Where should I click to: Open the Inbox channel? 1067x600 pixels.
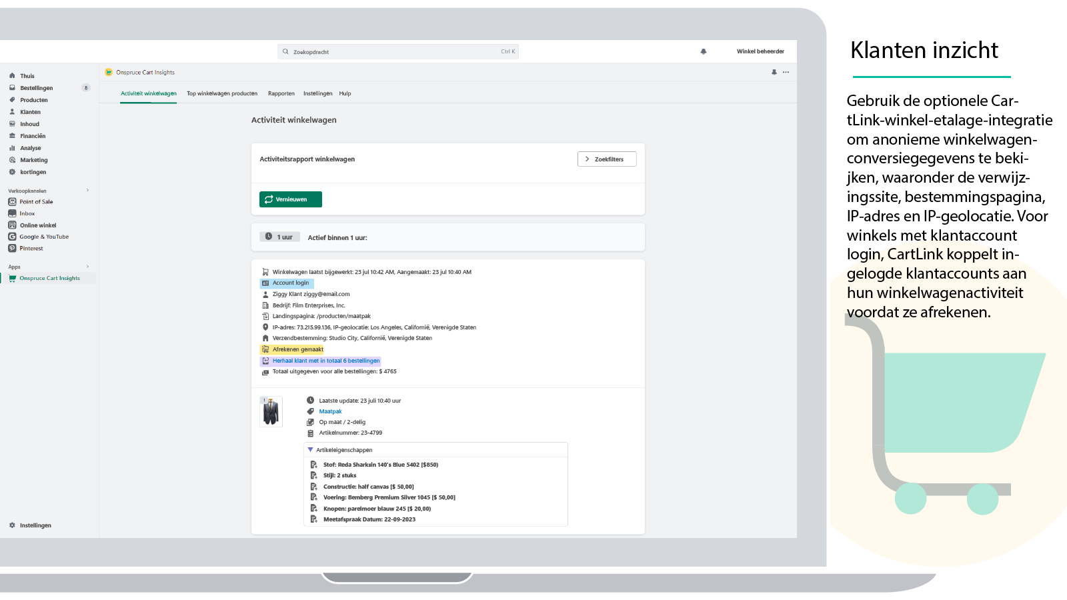click(x=27, y=213)
